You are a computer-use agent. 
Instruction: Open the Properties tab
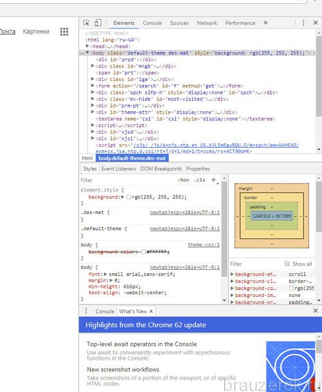pyautogui.click(x=198, y=169)
